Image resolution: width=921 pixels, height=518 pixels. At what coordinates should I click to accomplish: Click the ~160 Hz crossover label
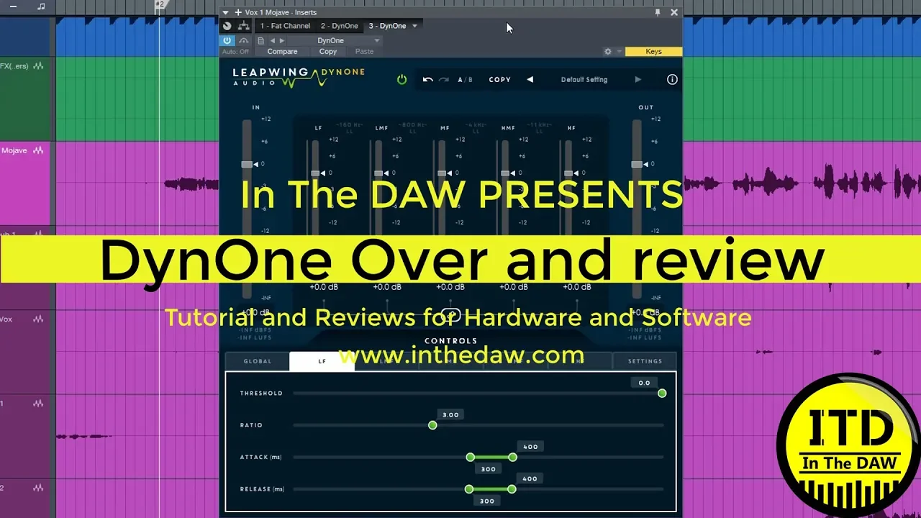coord(350,125)
